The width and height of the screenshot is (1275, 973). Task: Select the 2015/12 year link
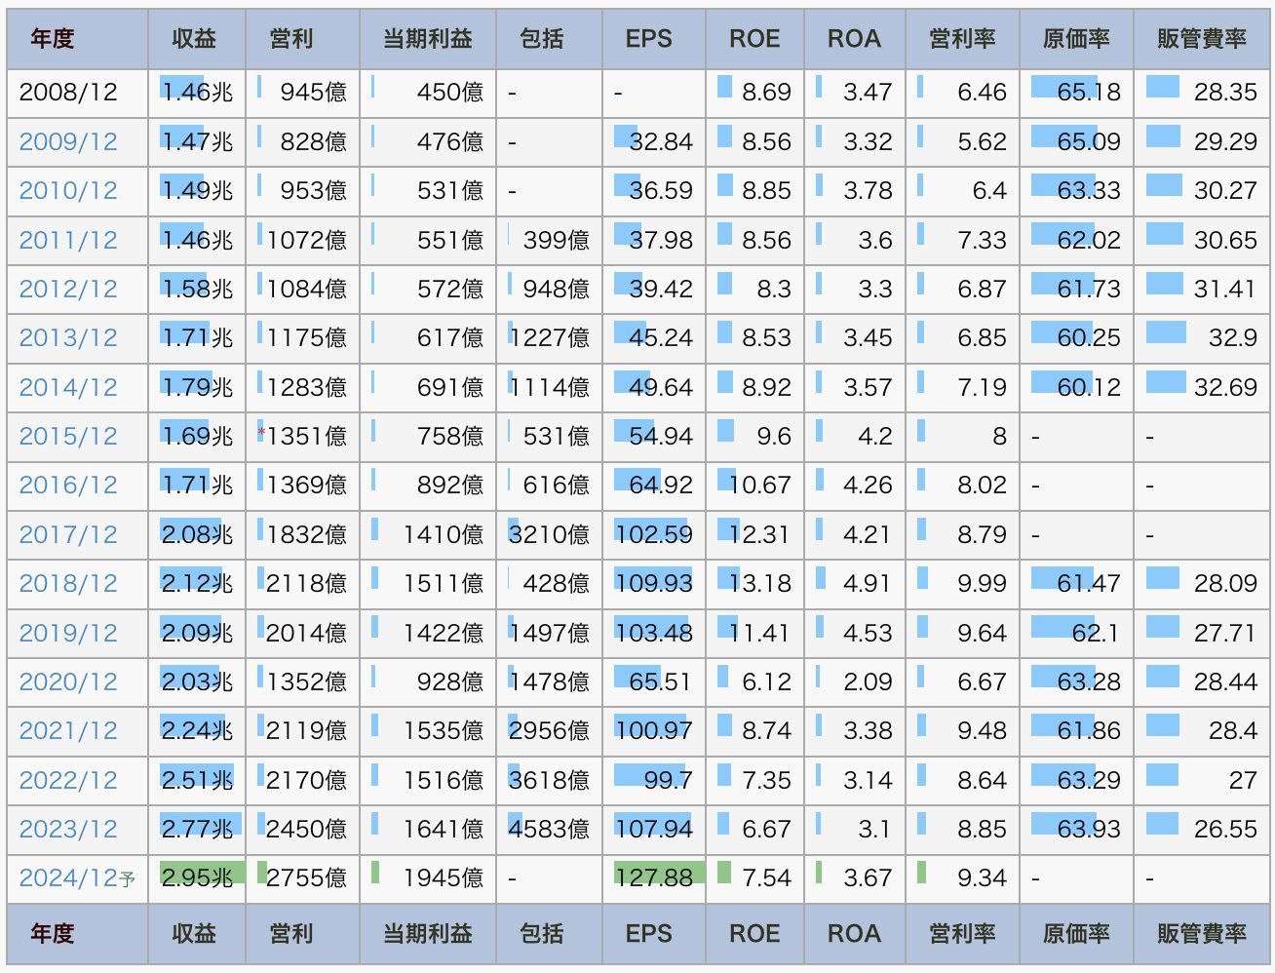[68, 437]
